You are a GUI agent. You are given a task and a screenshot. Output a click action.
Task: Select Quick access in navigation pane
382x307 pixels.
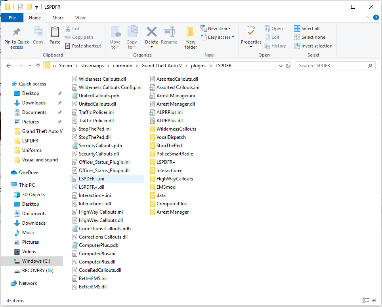coord(32,84)
